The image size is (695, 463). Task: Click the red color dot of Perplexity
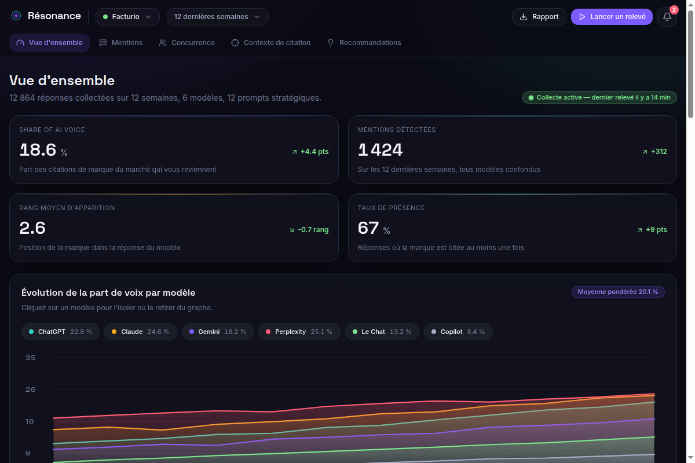click(268, 332)
